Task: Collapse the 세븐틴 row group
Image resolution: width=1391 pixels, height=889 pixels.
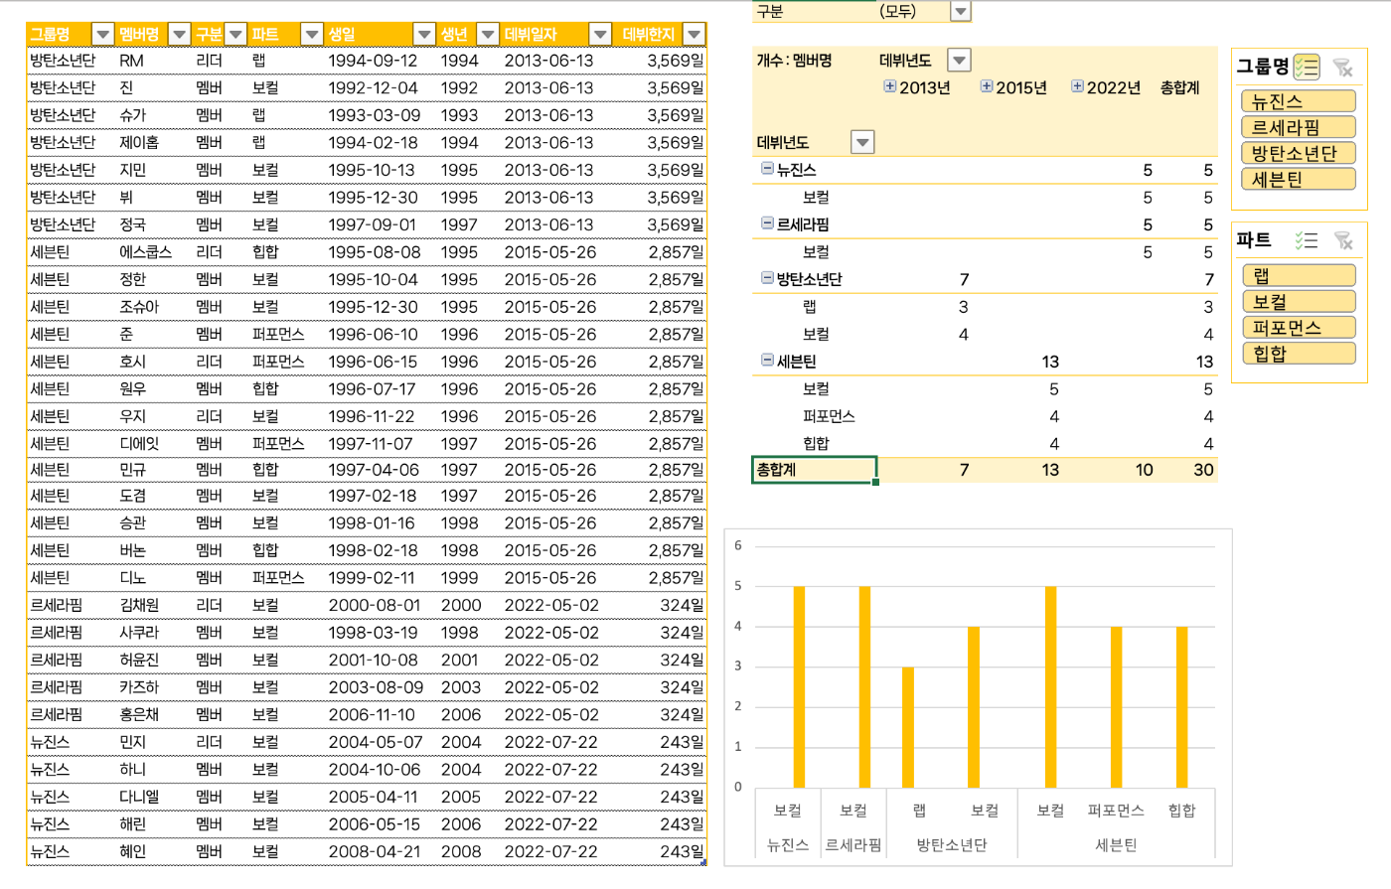Action: click(x=767, y=361)
